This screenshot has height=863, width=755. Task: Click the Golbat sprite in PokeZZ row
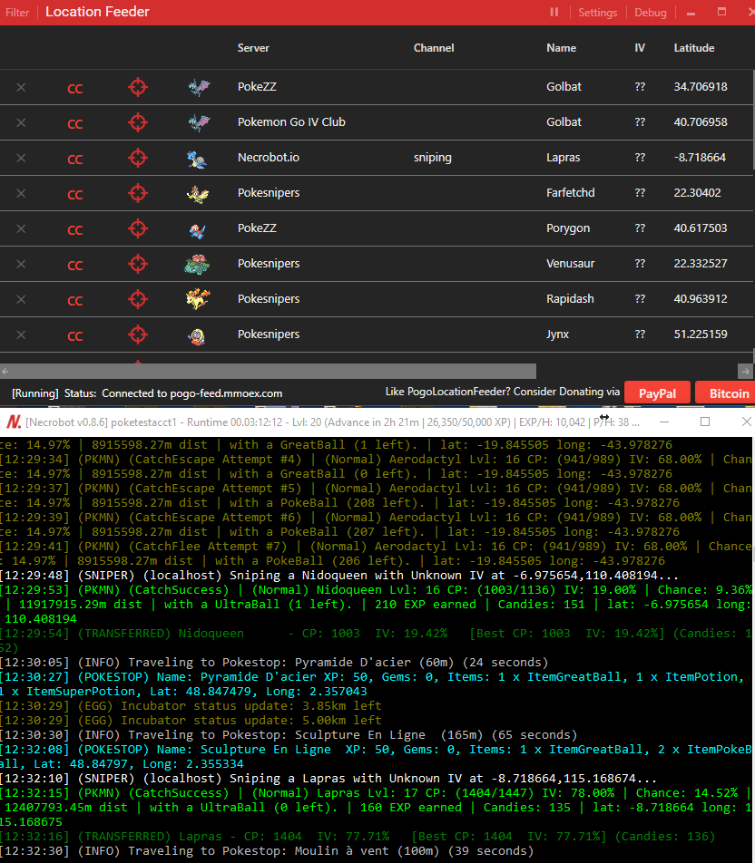pos(199,87)
